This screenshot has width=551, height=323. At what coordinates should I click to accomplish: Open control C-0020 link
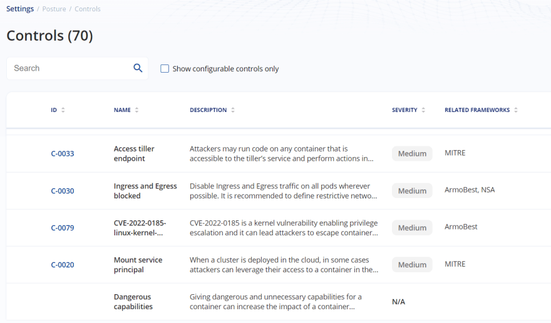(x=63, y=265)
